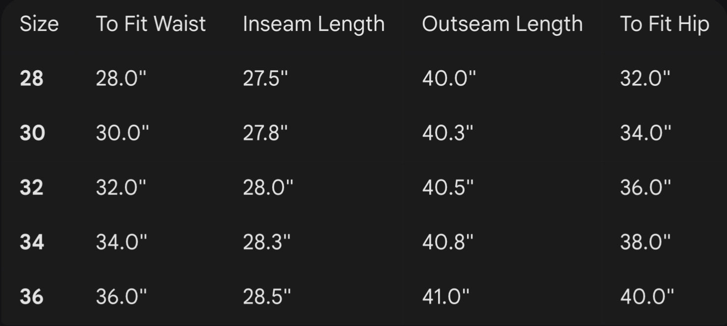Click the 40.3" outseam length value
The height and width of the screenshot is (326, 727).
click(x=447, y=133)
